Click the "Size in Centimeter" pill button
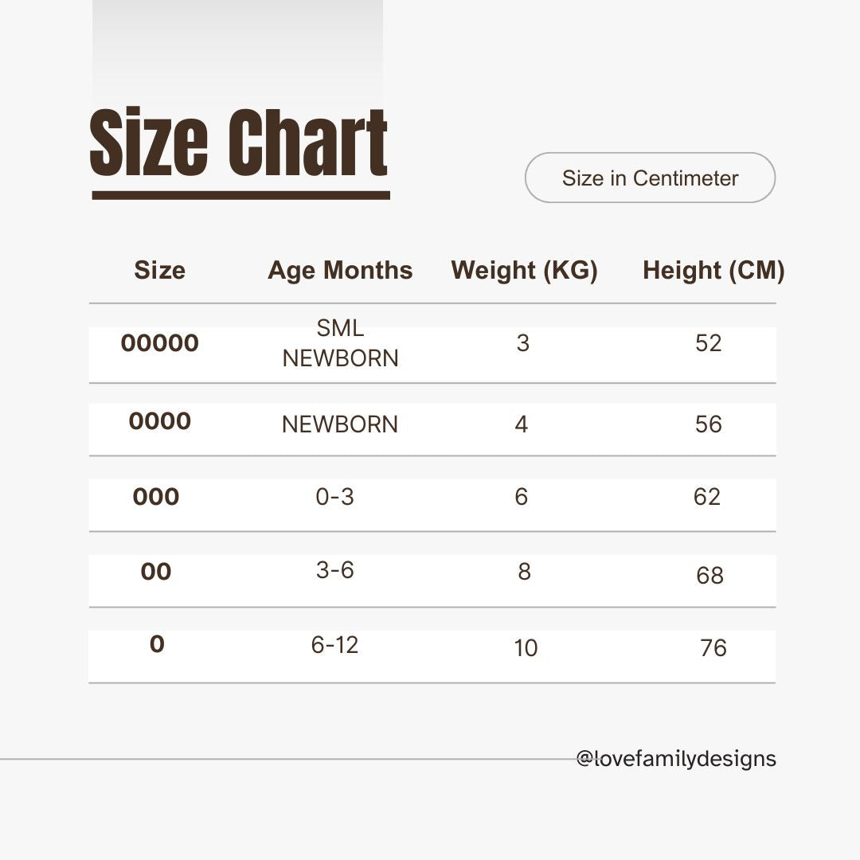 pyautogui.click(x=650, y=178)
